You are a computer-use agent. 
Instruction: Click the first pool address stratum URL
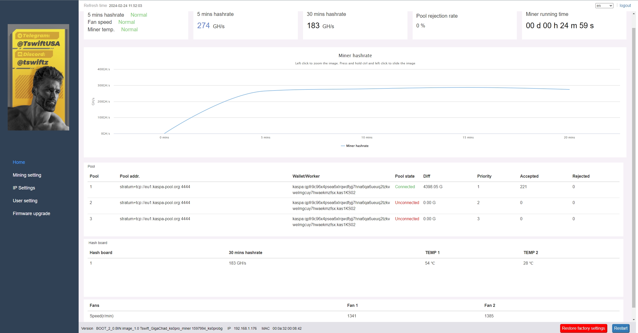point(155,187)
